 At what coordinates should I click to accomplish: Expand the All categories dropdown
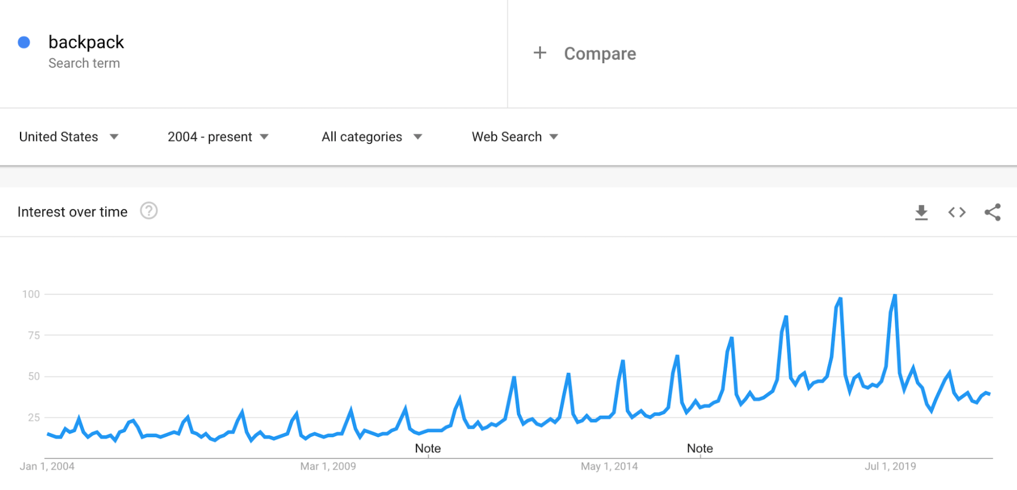(x=371, y=137)
